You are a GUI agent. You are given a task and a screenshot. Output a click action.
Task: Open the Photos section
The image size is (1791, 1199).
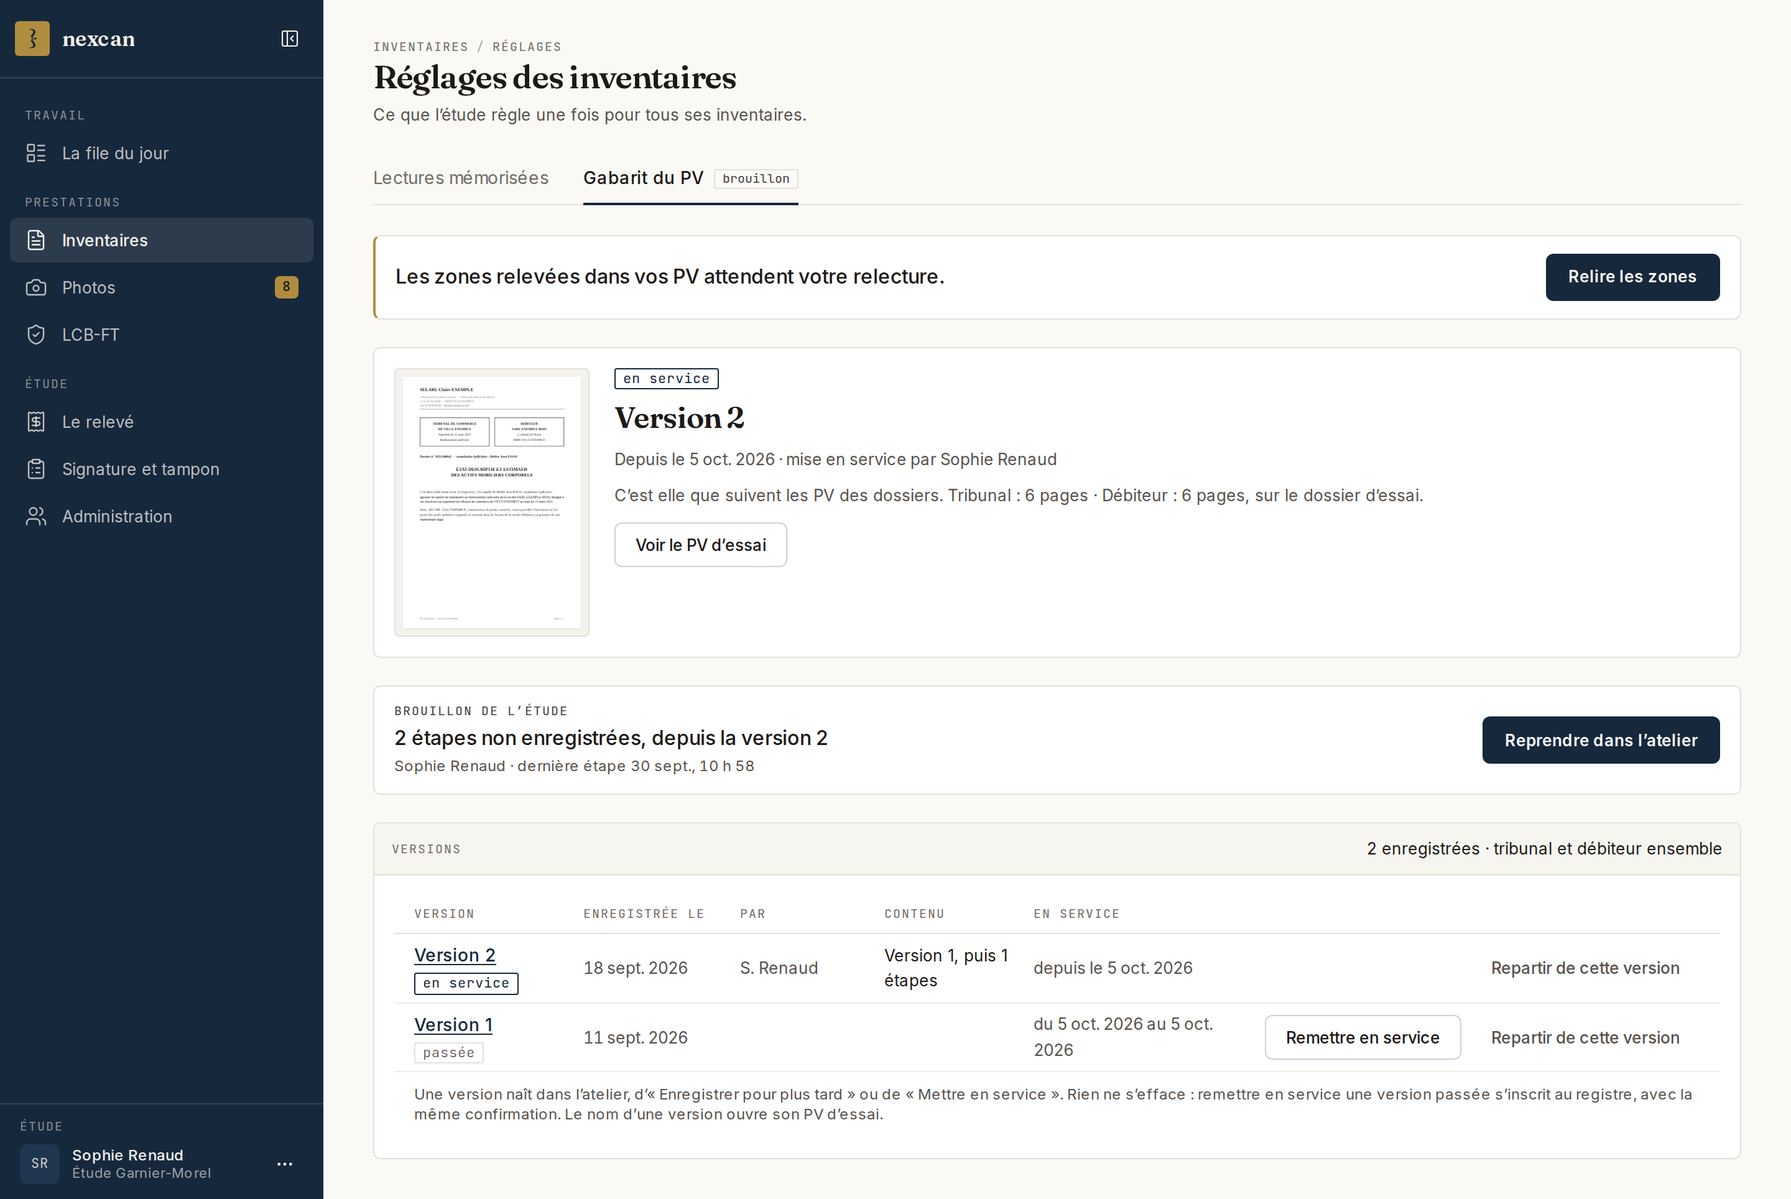pos(161,287)
